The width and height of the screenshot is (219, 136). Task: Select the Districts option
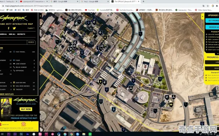[x=21, y=34]
